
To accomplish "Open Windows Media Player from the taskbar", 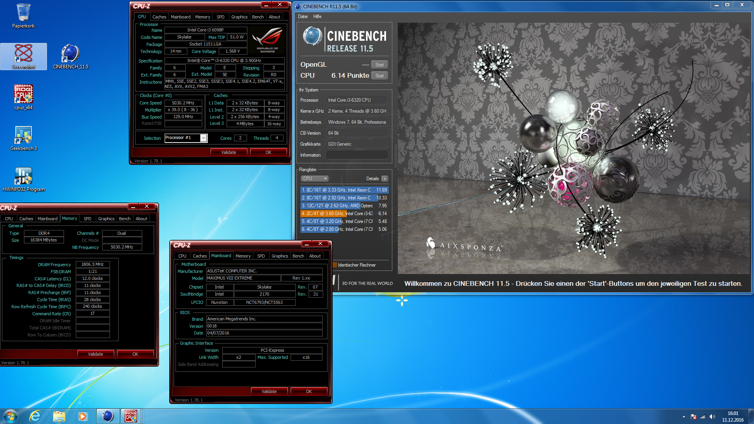I will 82,416.
